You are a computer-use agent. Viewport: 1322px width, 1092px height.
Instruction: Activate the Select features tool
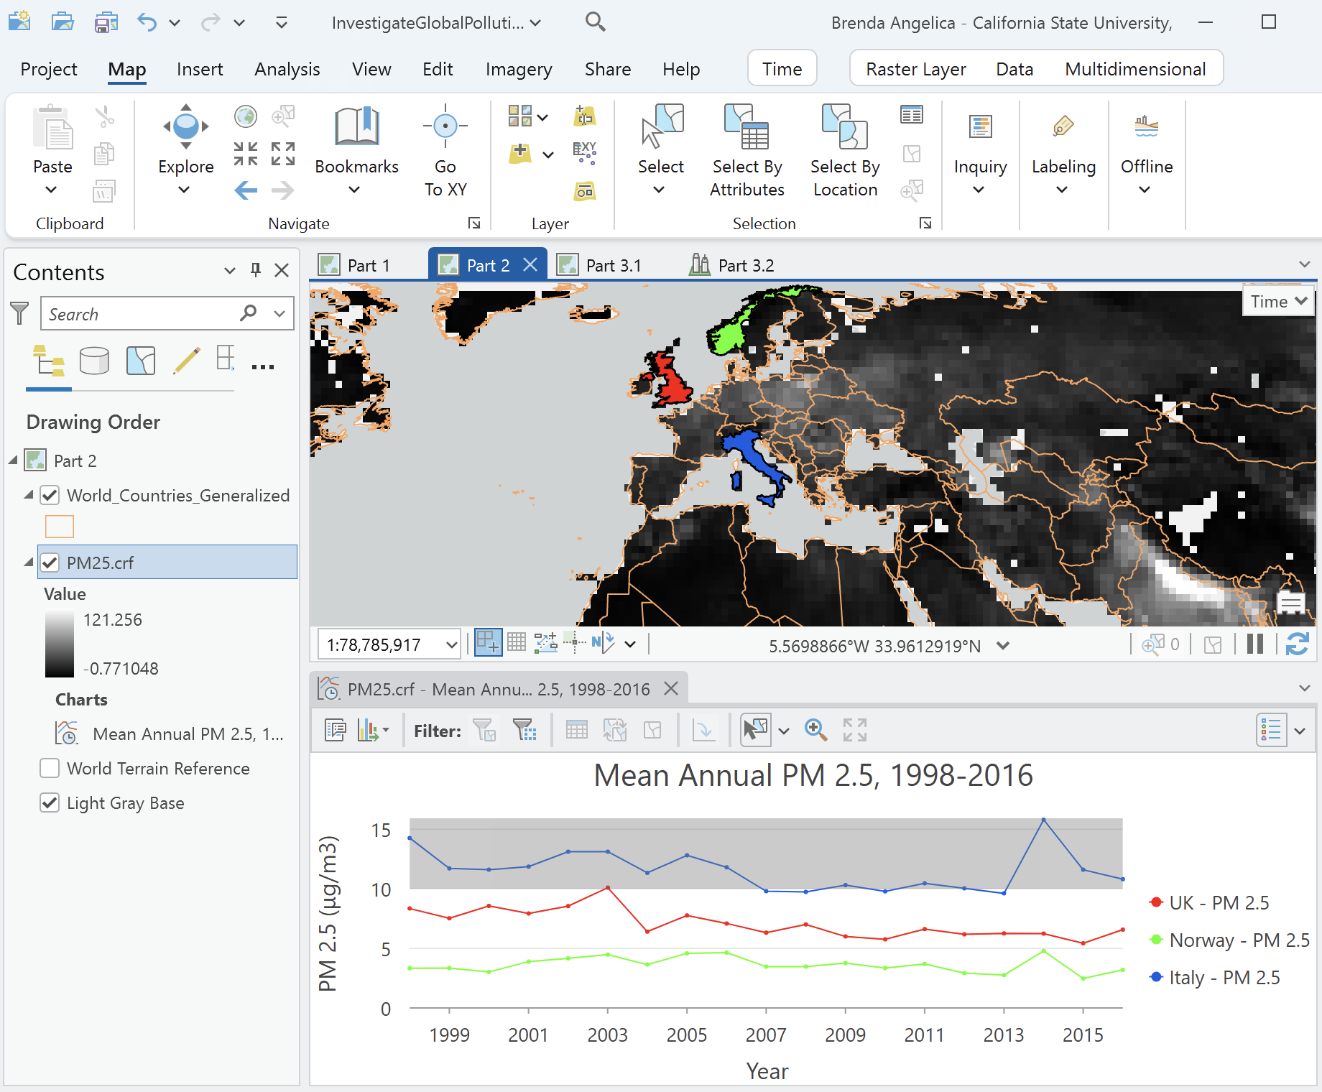click(x=661, y=126)
